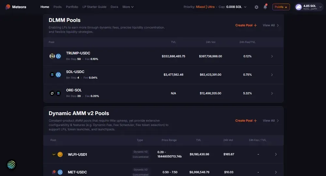Click the Points button
Viewport: 326px width, 176px height.
pyautogui.click(x=281, y=7)
